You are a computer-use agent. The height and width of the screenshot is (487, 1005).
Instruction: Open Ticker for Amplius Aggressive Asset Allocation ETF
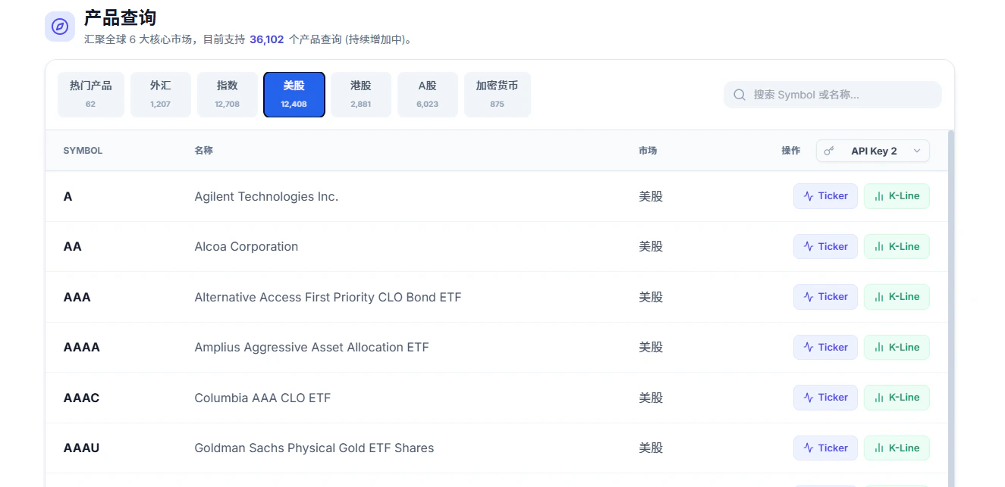point(826,347)
